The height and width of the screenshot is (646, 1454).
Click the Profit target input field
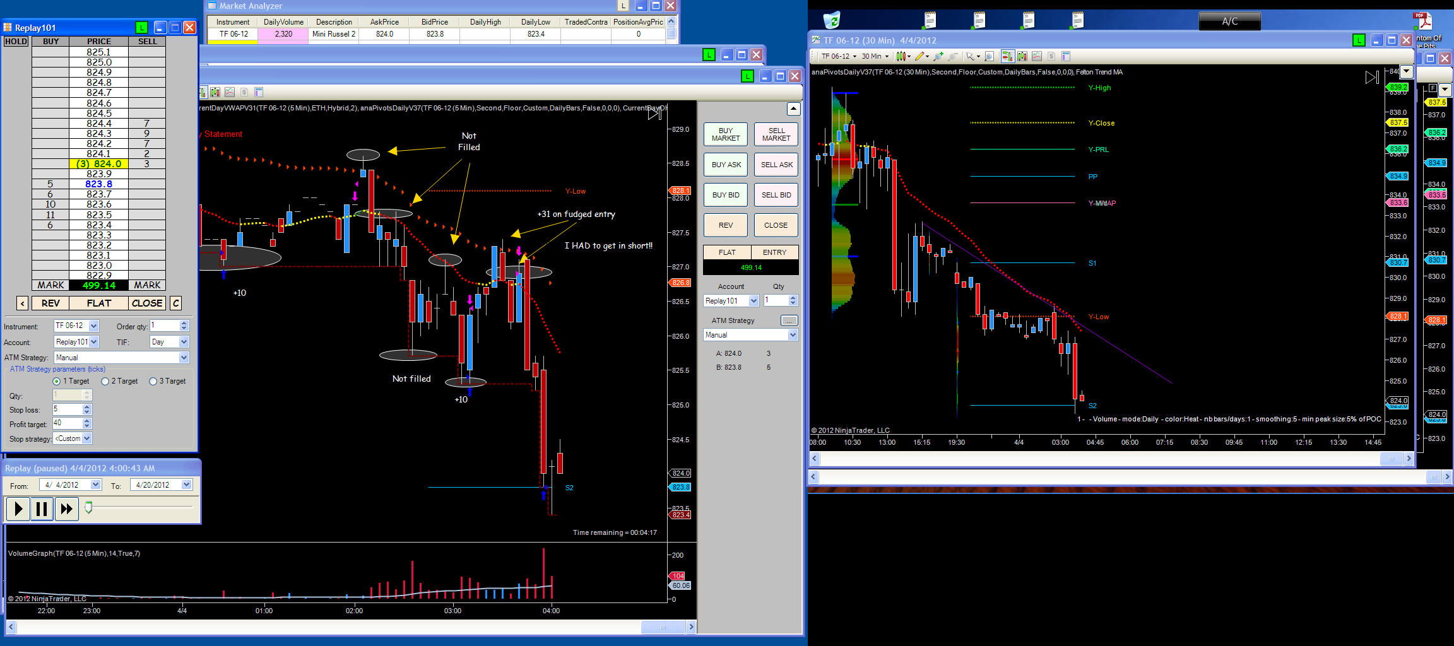pos(68,424)
